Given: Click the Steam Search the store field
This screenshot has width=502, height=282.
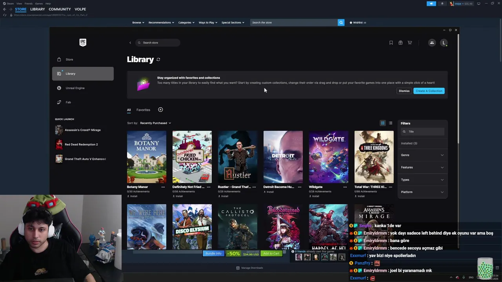Looking at the screenshot, I should tap(294, 22).
